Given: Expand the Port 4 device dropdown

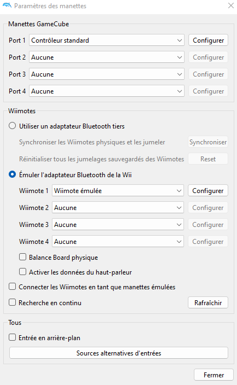Looking at the screenshot, I should (x=106, y=91).
